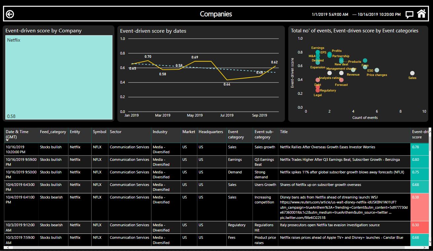Screen dimensions: 433x251
Task: Select the Netflix treemap tile
Action: pyautogui.click(x=59, y=78)
